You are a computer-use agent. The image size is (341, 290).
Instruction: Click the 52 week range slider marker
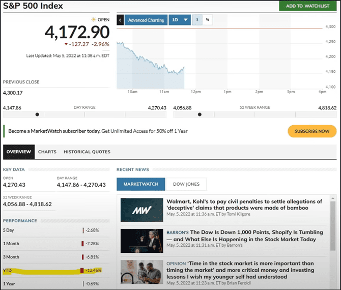pos(200,114)
